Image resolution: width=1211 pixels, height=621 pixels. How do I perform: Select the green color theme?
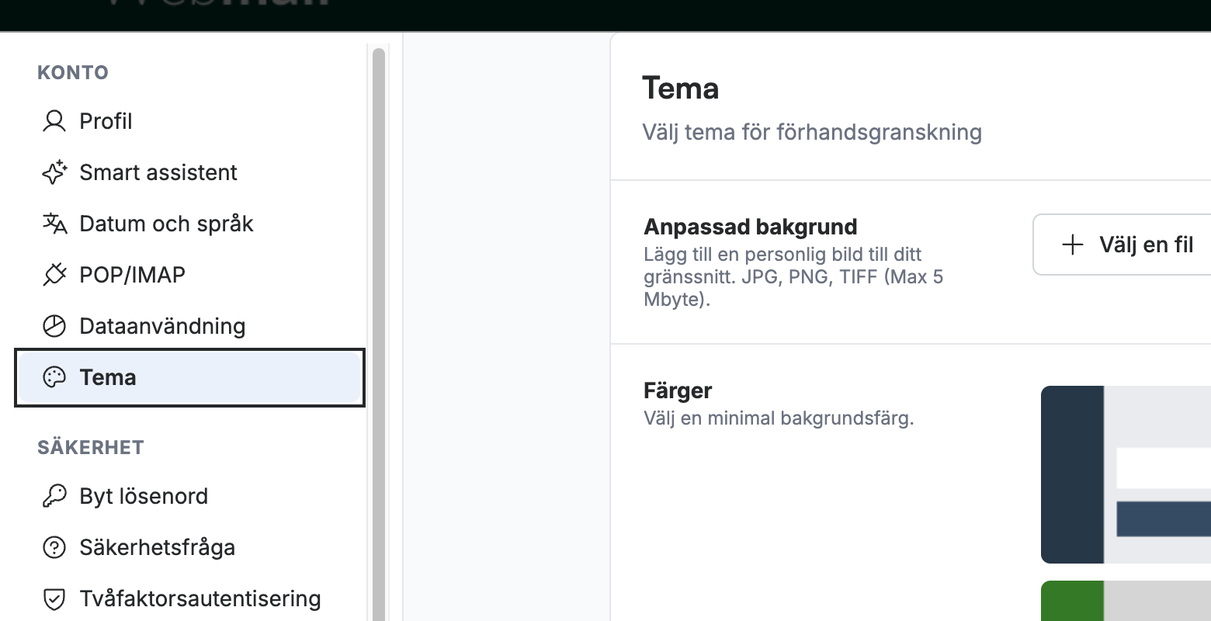click(1126, 601)
